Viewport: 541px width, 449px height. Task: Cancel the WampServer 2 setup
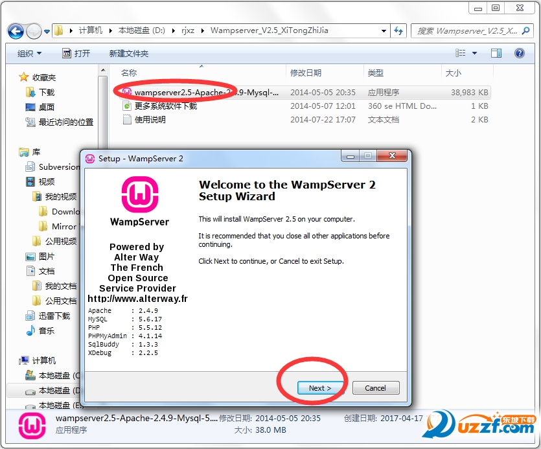pyautogui.click(x=376, y=388)
